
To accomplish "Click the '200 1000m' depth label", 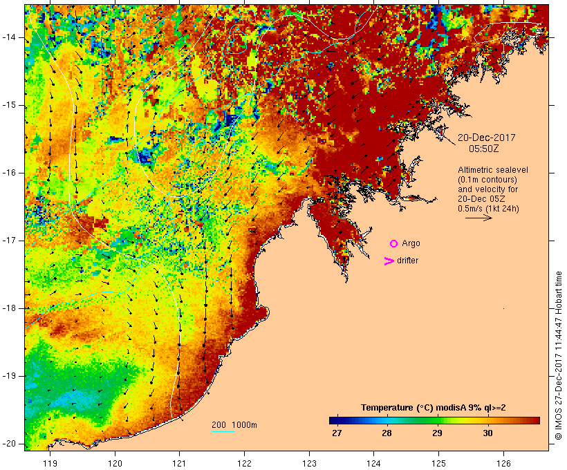I will point(234,425).
